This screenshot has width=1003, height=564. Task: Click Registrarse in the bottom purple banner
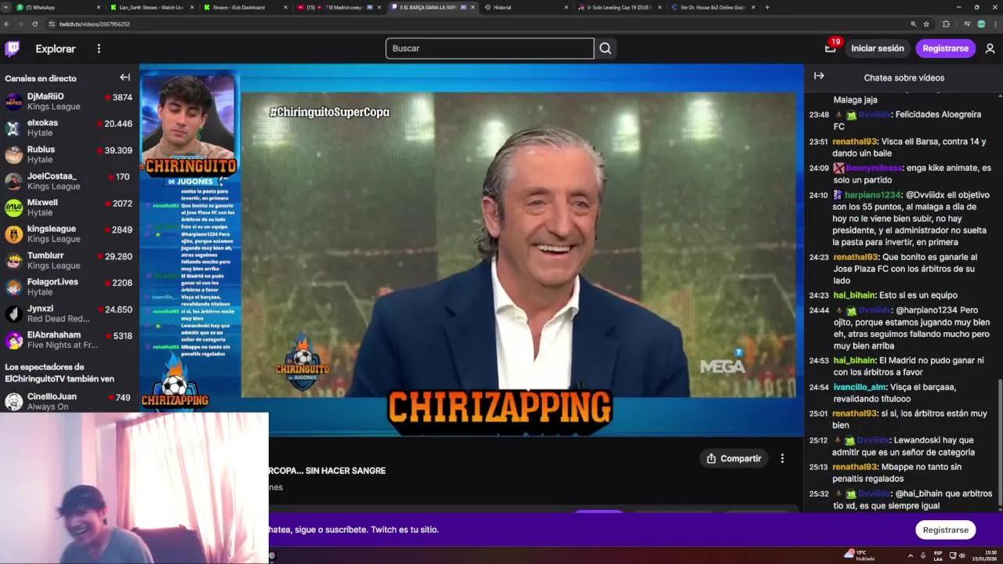click(x=945, y=530)
